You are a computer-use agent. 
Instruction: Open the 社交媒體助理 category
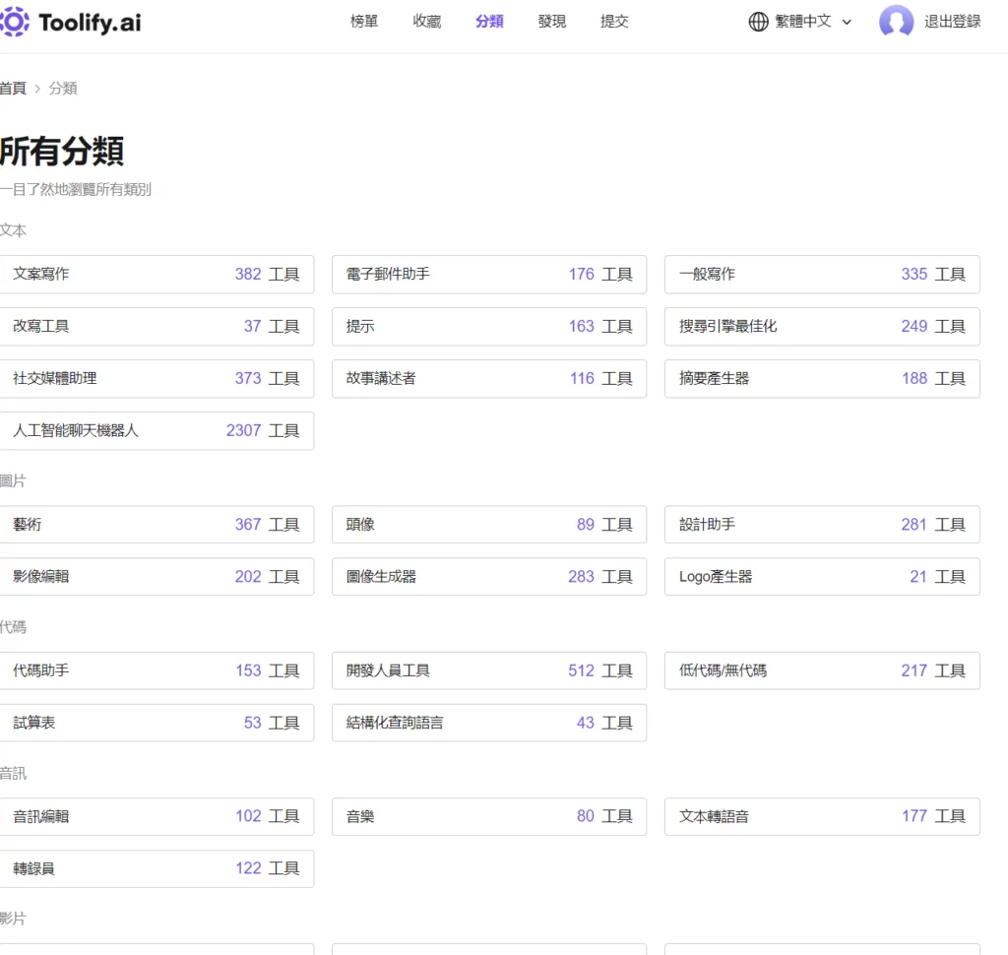157,379
